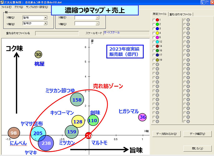This screenshot has height=156, width=214.
Task: Enable checkbox for measurement file 1
Action: 153,20
